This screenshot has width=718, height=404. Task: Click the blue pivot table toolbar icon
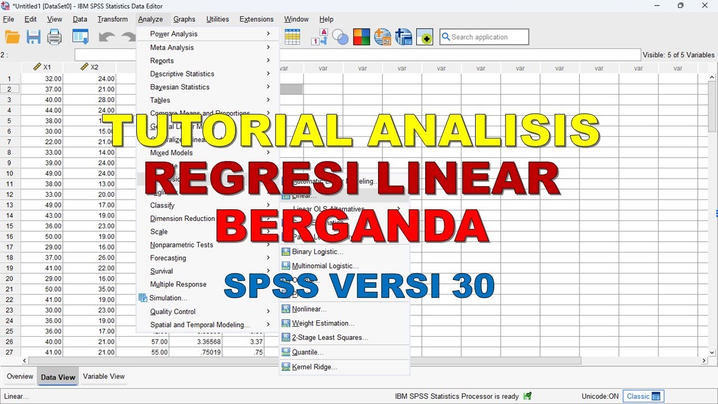pos(403,37)
